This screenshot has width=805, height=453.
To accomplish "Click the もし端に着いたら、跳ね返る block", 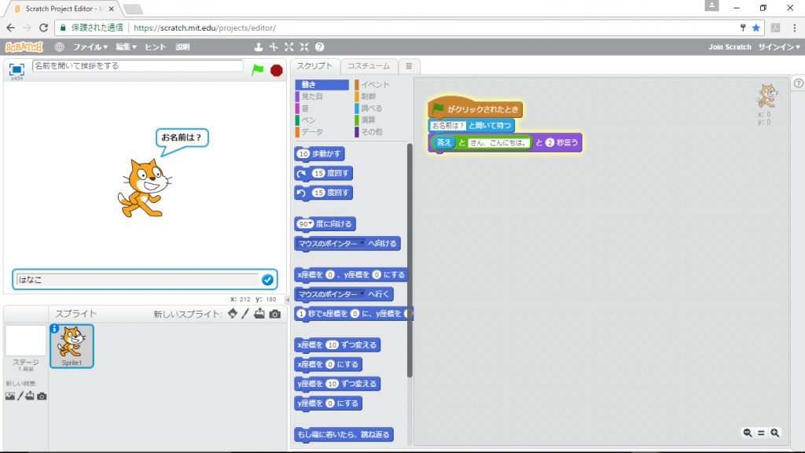I will (344, 434).
